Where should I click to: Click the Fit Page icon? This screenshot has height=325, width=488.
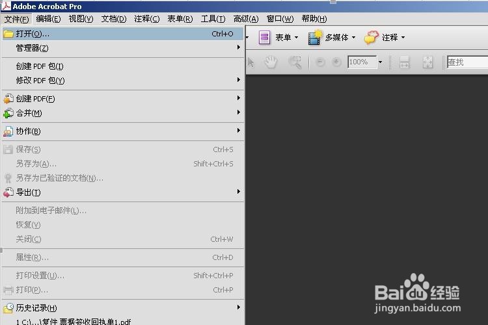(x=428, y=62)
